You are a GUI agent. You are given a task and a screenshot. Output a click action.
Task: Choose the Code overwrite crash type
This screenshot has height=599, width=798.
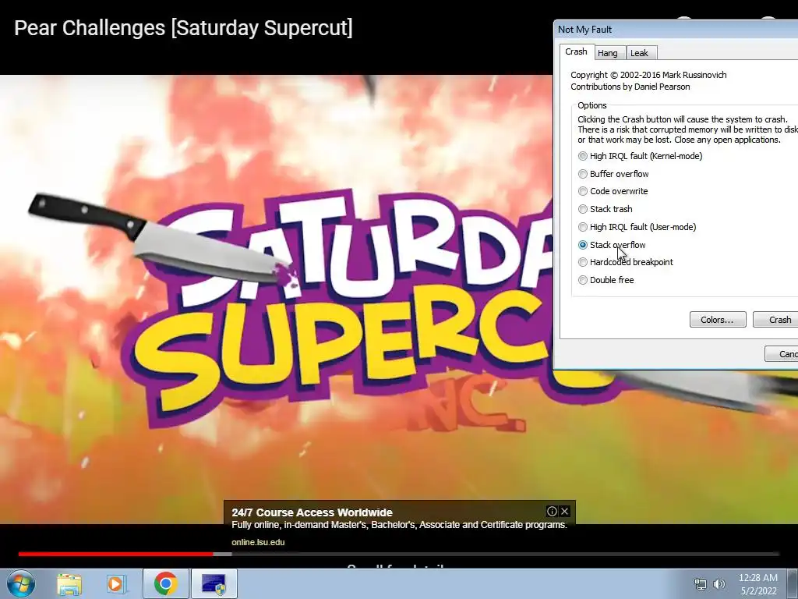pyautogui.click(x=613, y=191)
